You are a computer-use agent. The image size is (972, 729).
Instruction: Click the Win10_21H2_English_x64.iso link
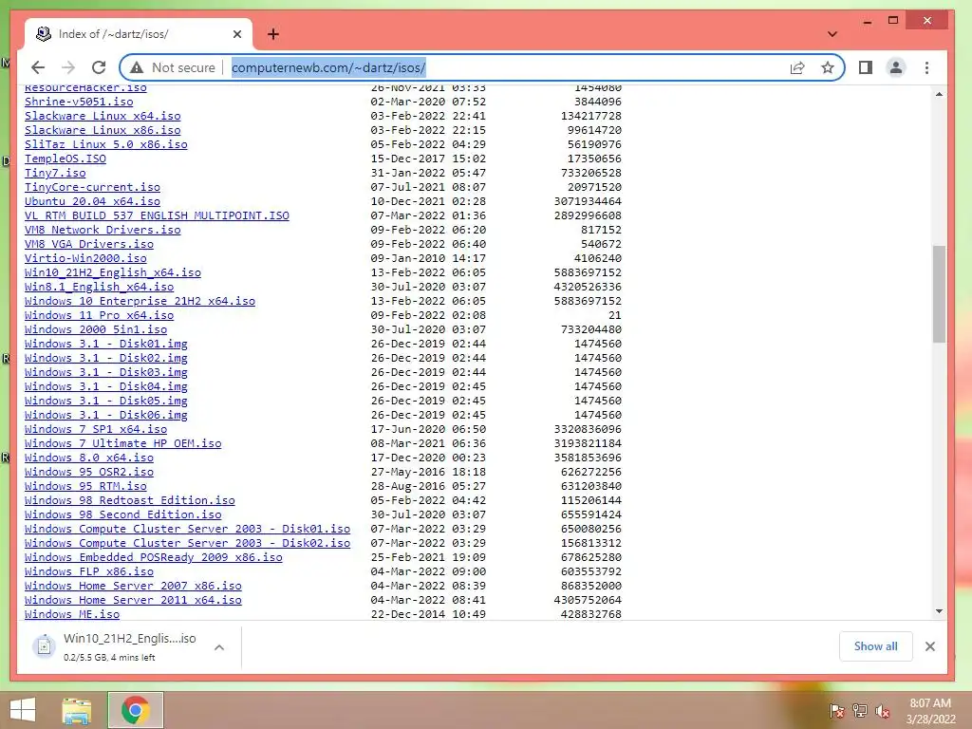pos(113,272)
